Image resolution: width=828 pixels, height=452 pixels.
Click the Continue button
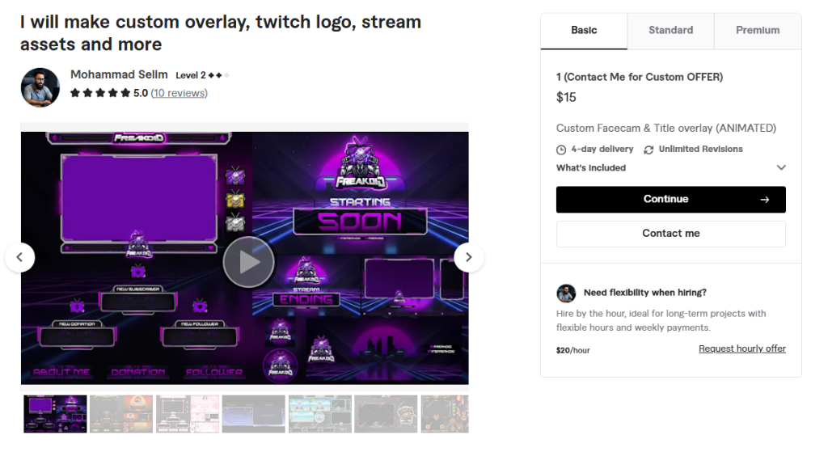coord(670,199)
